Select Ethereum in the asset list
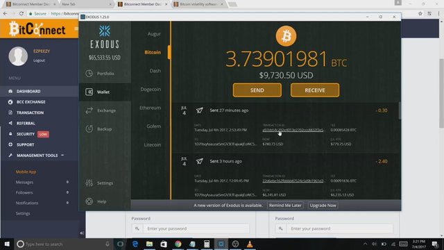 pyautogui.click(x=150, y=108)
